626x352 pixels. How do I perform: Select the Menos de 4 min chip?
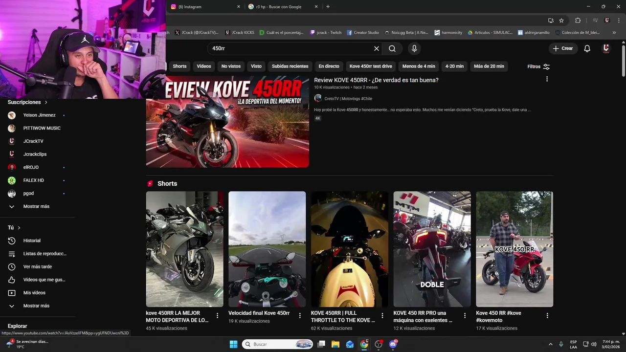(419, 66)
